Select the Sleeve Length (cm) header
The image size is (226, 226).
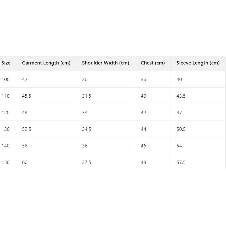coord(198,63)
